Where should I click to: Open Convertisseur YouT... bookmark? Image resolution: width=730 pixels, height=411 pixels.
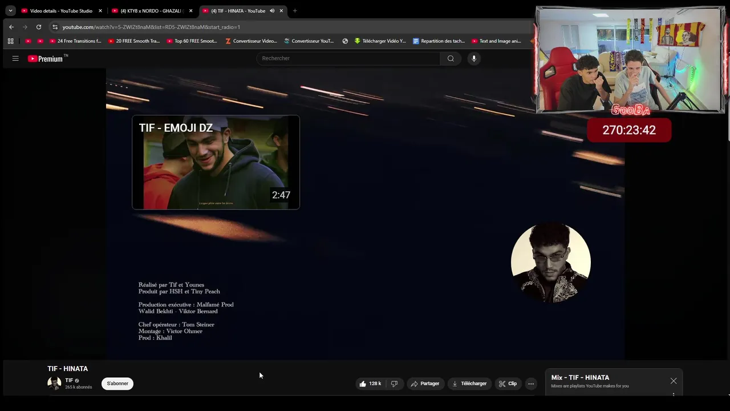tap(309, 41)
